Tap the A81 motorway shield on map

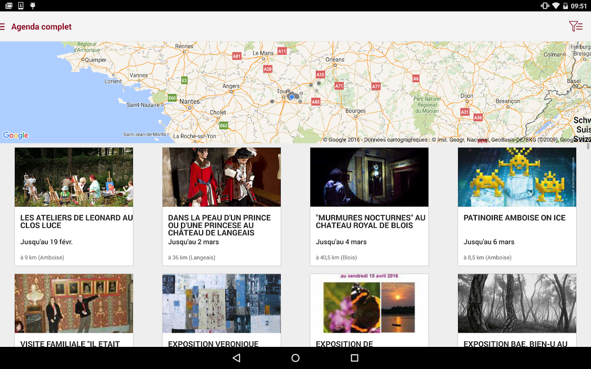(237, 56)
